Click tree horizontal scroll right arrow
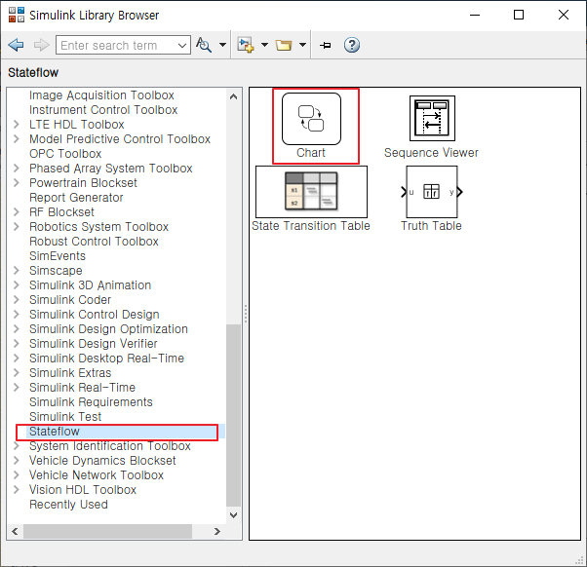The width and height of the screenshot is (587, 567). point(217,532)
